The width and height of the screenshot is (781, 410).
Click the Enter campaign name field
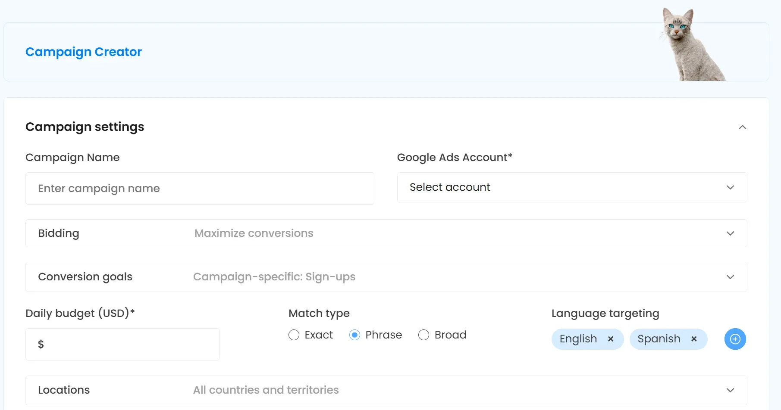tap(200, 188)
